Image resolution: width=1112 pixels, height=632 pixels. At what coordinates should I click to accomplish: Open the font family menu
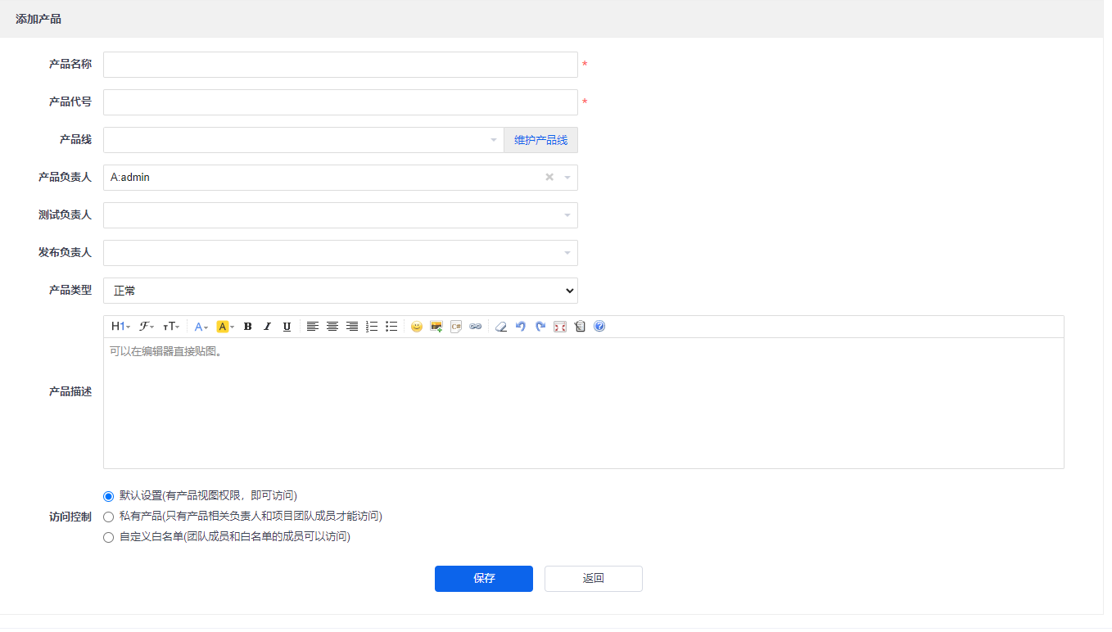(147, 327)
